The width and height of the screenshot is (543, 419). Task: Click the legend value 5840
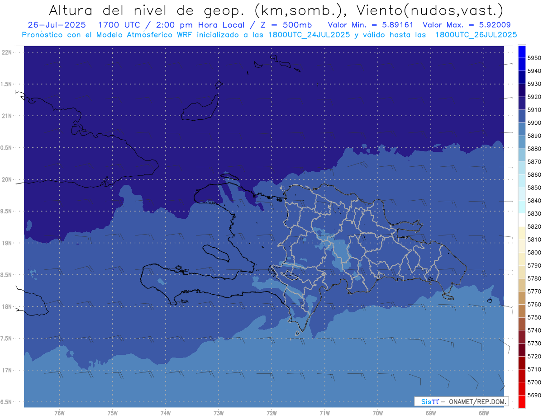click(x=534, y=201)
